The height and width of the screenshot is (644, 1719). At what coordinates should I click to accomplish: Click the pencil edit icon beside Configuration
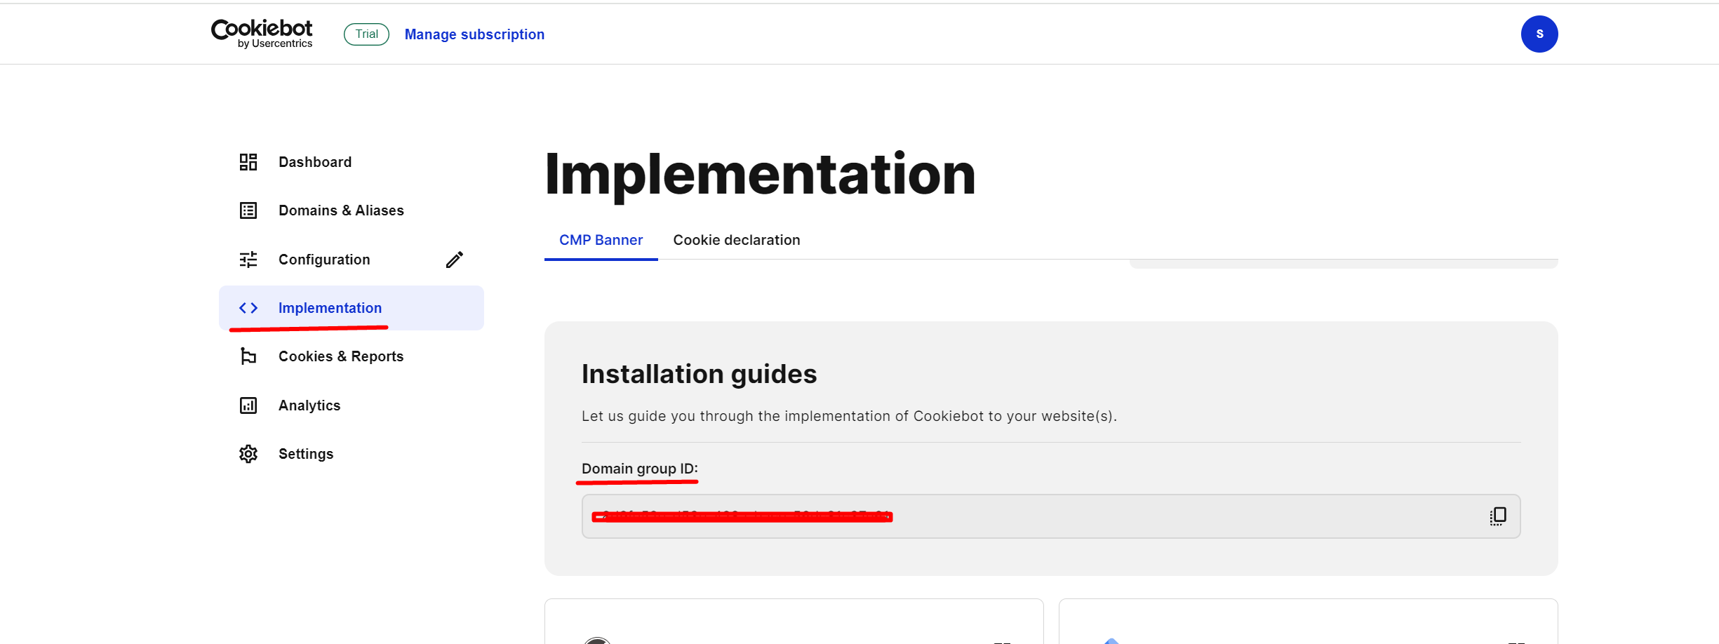pyautogui.click(x=455, y=260)
